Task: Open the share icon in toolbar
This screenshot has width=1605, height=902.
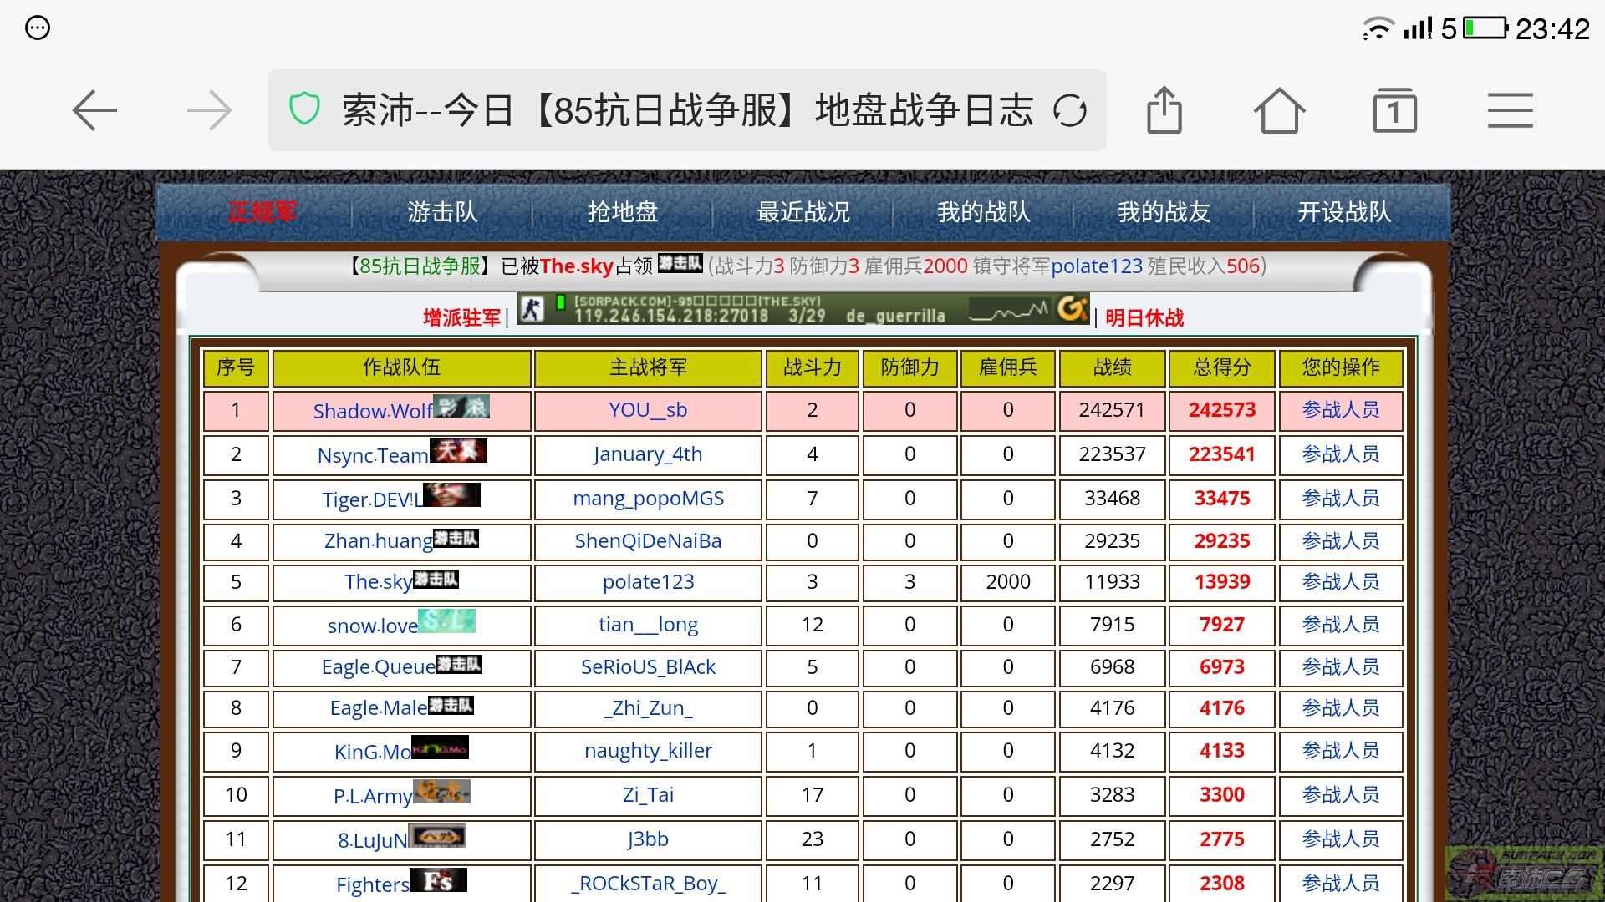Action: tap(1164, 110)
